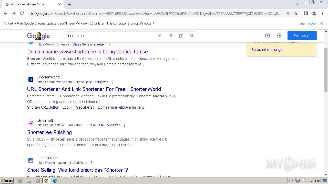Click the ShortenWorld site favicon

click(x=31, y=79)
